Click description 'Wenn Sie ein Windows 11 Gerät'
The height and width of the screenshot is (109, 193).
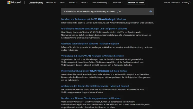point(105,105)
